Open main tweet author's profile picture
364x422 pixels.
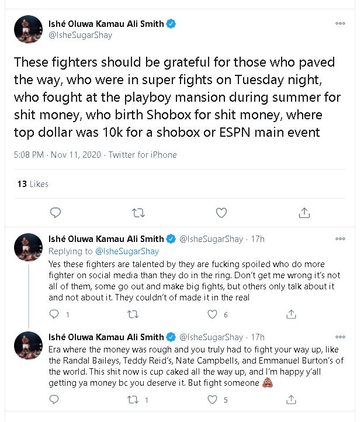click(27, 30)
